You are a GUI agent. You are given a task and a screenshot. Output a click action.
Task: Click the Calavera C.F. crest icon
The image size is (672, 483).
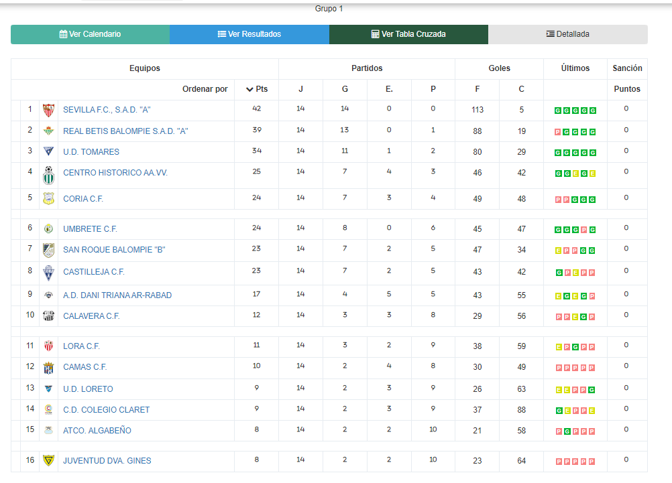coord(49,316)
